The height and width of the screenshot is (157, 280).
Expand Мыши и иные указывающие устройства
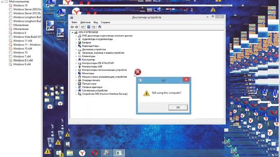76,77
